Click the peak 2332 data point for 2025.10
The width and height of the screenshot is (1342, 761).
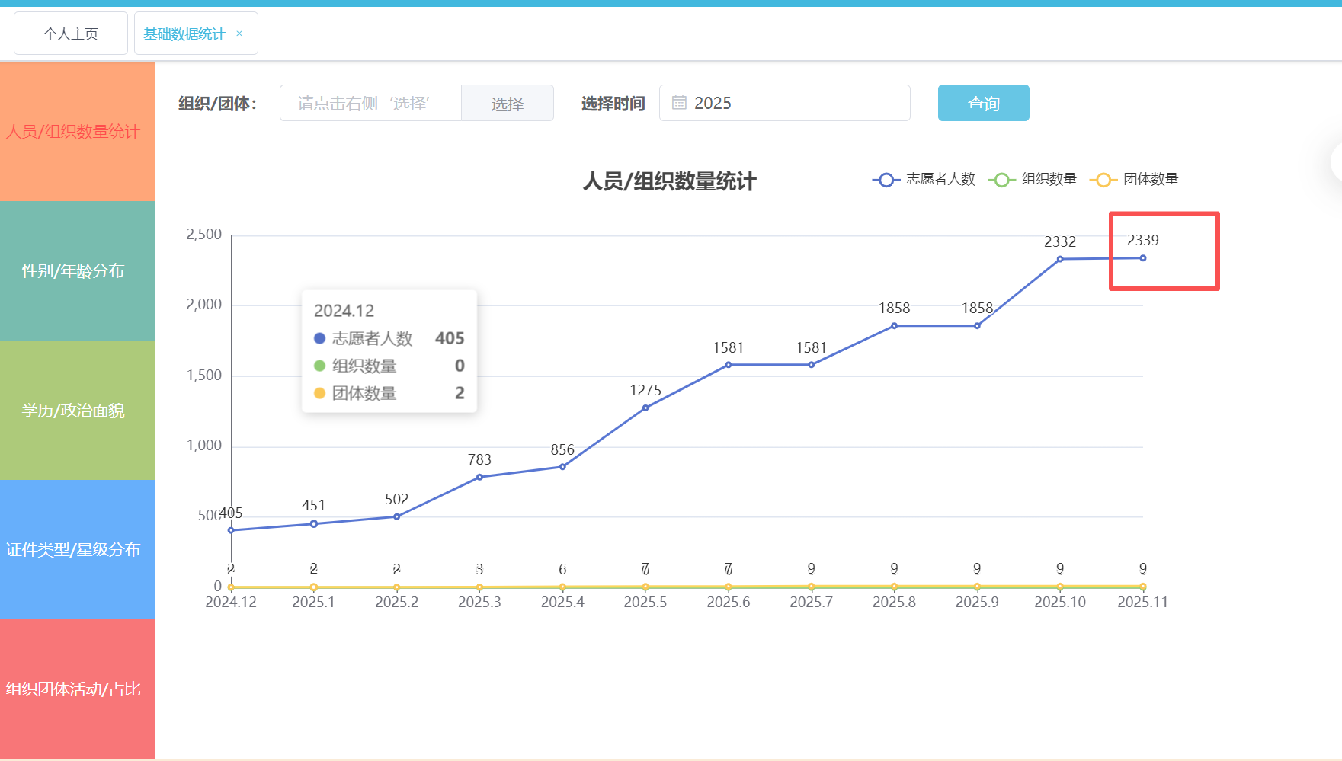pyautogui.click(x=1060, y=259)
